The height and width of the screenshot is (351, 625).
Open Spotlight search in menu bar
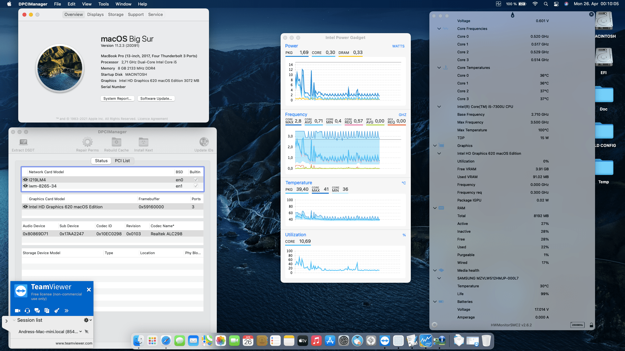[x=546, y=4]
